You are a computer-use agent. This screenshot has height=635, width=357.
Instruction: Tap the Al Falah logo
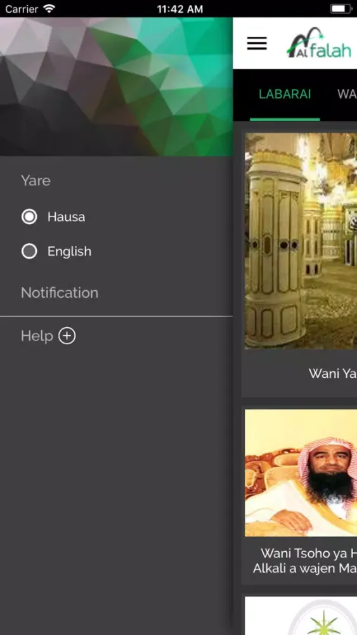[319, 43]
